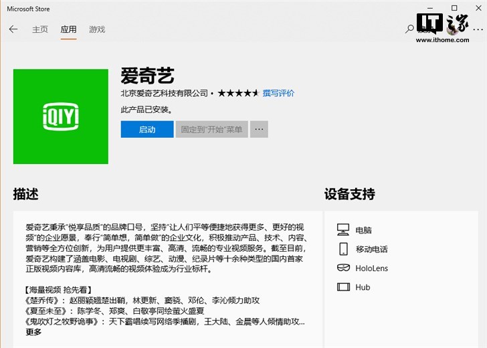Click the 【海量视频 抢先看】 line
This screenshot has width=487, height=348.
[x=58, y=290]
